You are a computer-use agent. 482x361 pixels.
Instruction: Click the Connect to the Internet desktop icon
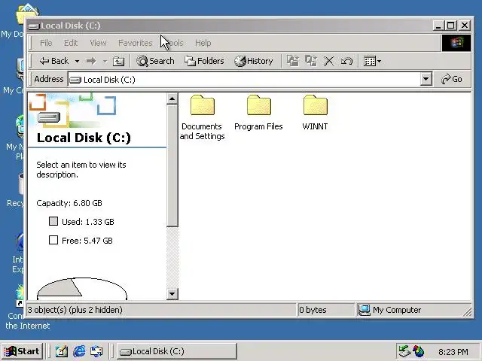click(x=20, y=308)
